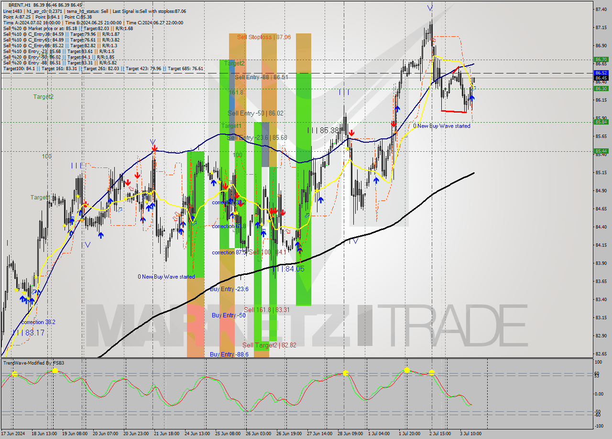Click the 'Buy Entry -23.6' label

(x=229, y=289)
